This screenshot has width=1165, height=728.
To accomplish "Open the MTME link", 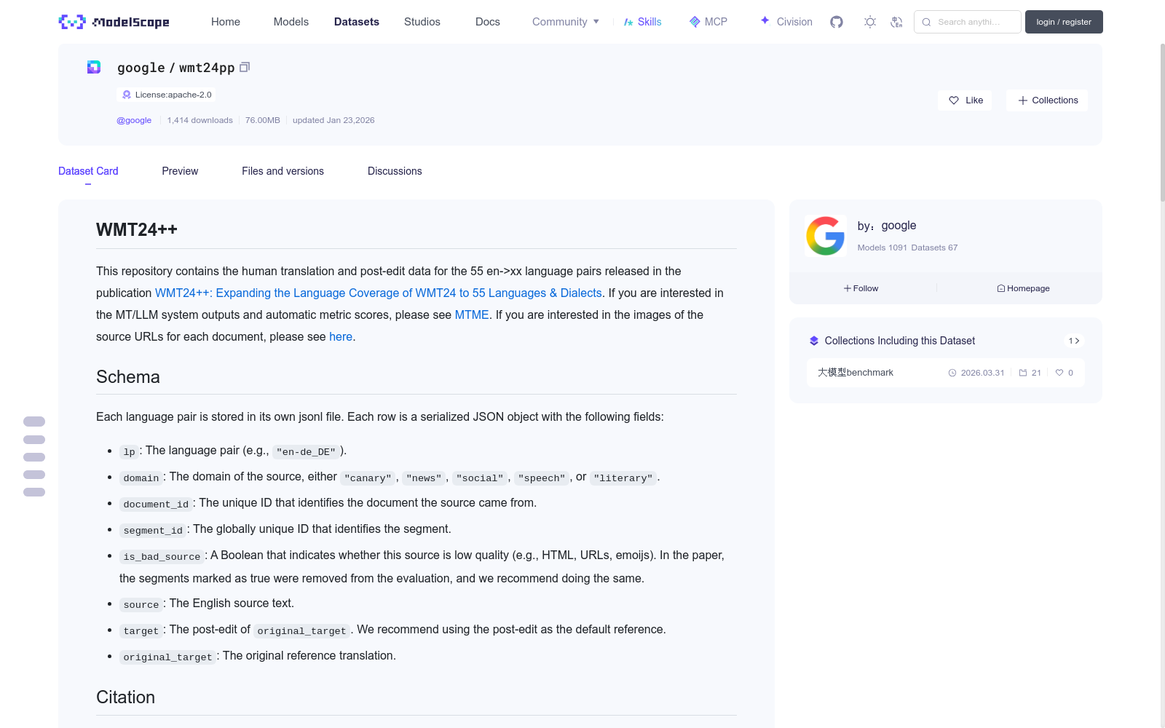I will pos(472,314).
